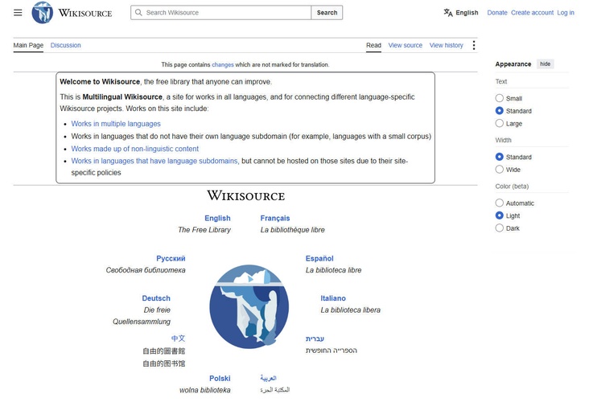This screenshot has height=402, width=589.
Task: Click the large central iceberg logo
Action: tap(249, 306)
